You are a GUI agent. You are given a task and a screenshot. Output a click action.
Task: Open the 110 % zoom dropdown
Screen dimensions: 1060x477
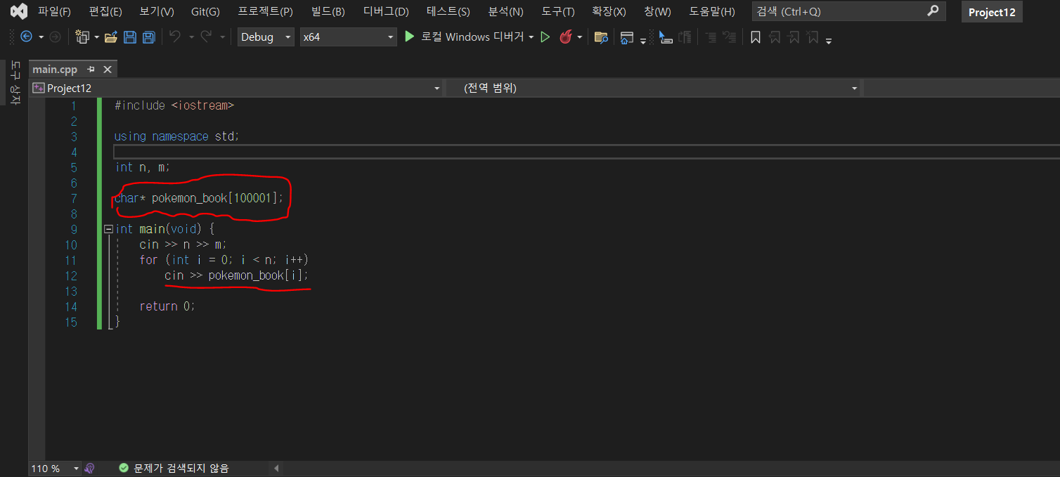pos(55,469)
